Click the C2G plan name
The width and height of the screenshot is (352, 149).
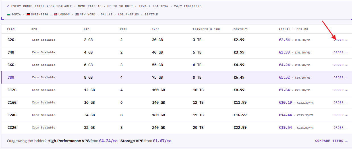click(x=11, y=40)
